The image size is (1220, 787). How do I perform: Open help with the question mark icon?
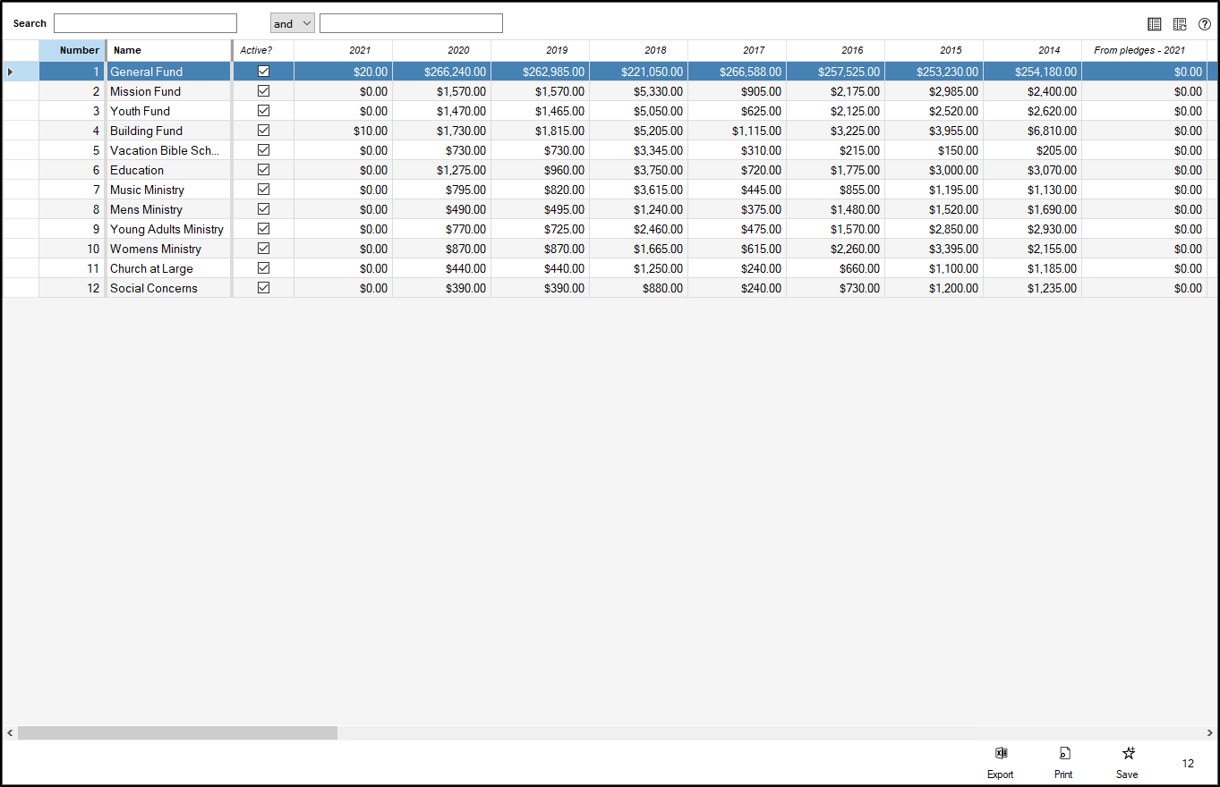coord(1205,24)
